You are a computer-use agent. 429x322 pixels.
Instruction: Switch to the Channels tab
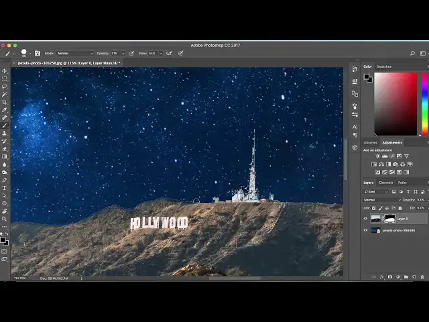386,182
